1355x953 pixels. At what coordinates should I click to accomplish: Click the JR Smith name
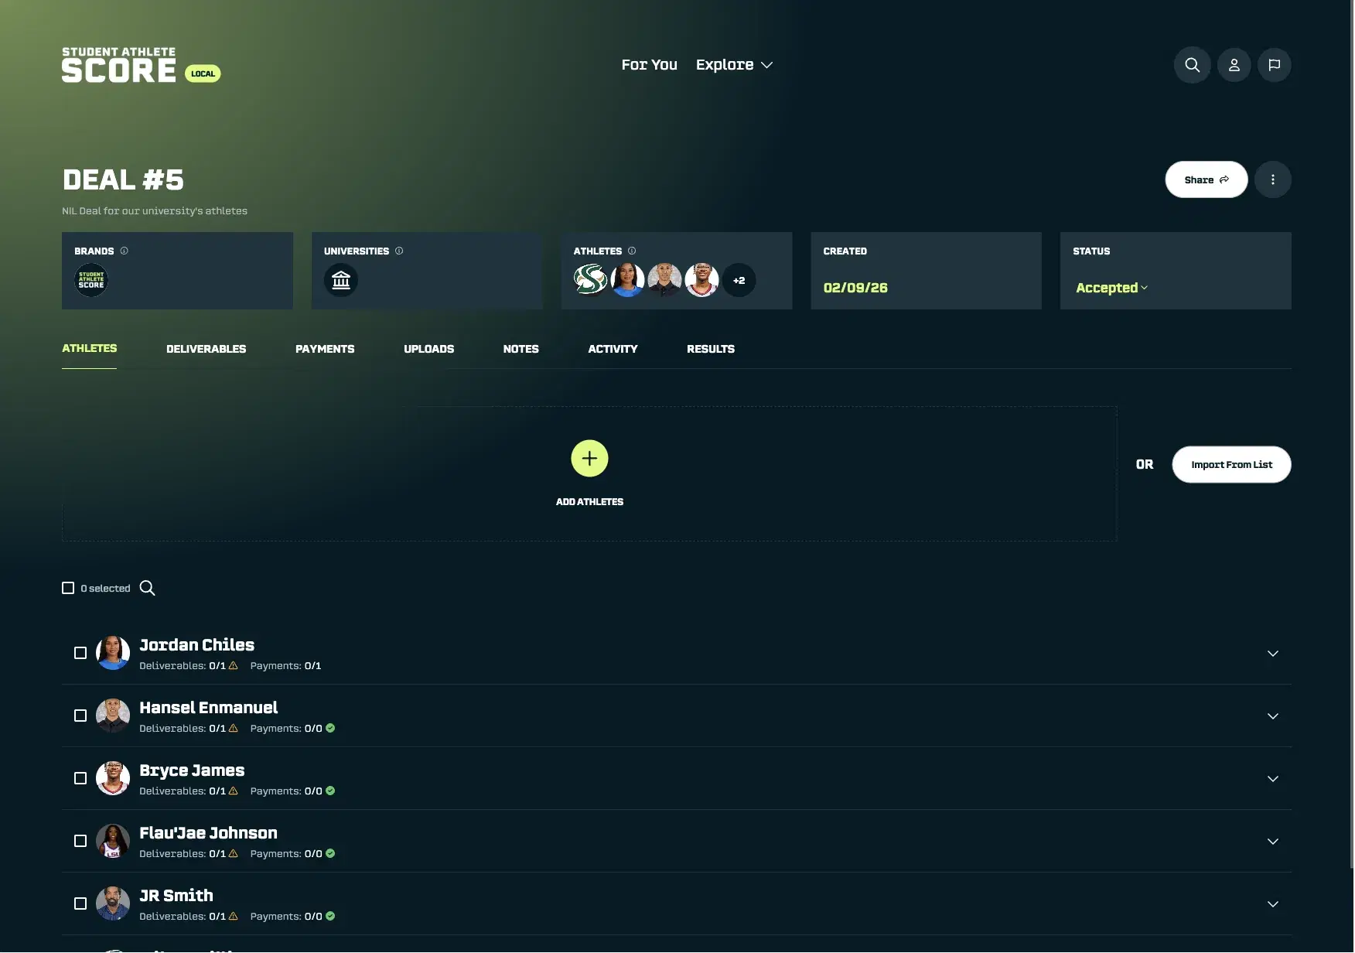[176, 896]
